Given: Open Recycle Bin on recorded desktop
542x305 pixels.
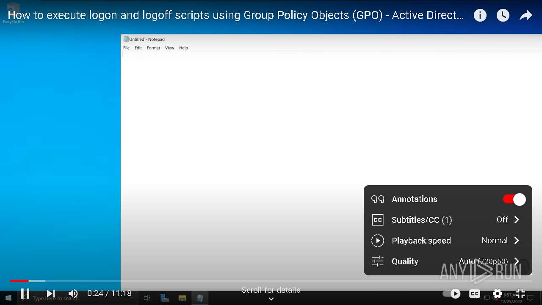Looking at the screenshot, I should tap(13, 13).
